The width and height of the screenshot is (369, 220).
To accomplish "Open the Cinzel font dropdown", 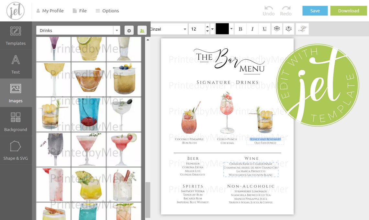I will pyautogui.click(x=185, y=29).
